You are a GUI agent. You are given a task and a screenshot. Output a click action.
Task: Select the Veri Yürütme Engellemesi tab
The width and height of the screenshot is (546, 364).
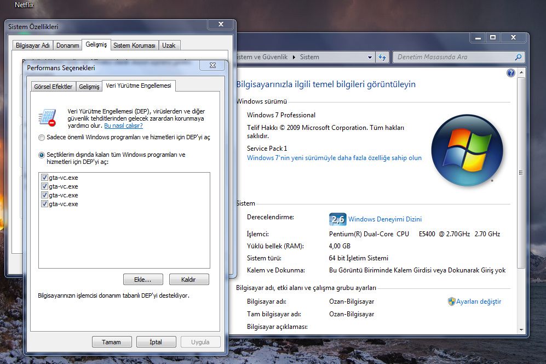(x=139, y=86)
